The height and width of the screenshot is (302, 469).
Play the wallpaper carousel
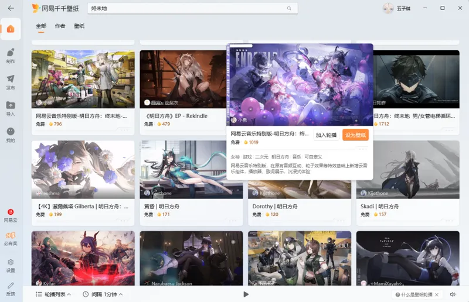pyautogui.click(x=246, y=294)
